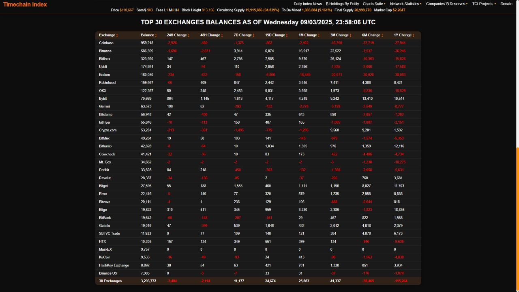Click the Robinhood row label
The image size is (519, 292).
pyautogui.click(x=107, y=83)
